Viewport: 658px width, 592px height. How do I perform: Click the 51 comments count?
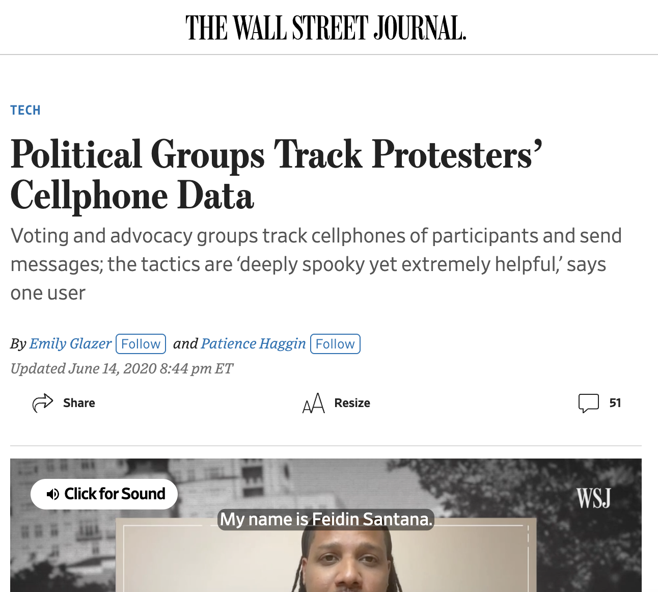click(x=615, y=403)
